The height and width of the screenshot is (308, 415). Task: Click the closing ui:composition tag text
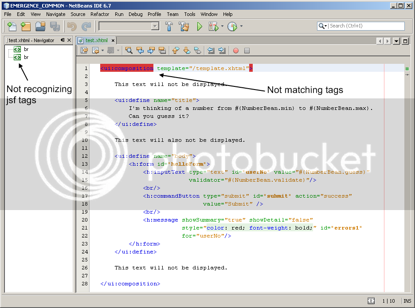pyautogui.click(x=130, y=284)
